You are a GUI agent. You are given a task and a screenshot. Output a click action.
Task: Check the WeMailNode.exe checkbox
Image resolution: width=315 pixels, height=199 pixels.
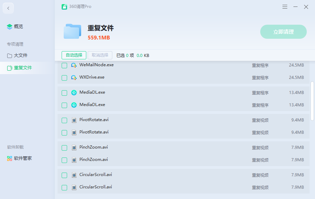pyautogui.click(x=64, y=66)
